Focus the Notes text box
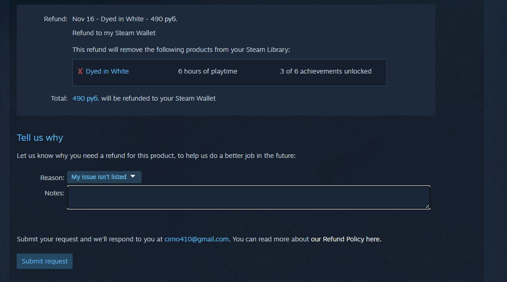Image resolution: width=507 pixels, height=282 pixels. tap(248, 198)
